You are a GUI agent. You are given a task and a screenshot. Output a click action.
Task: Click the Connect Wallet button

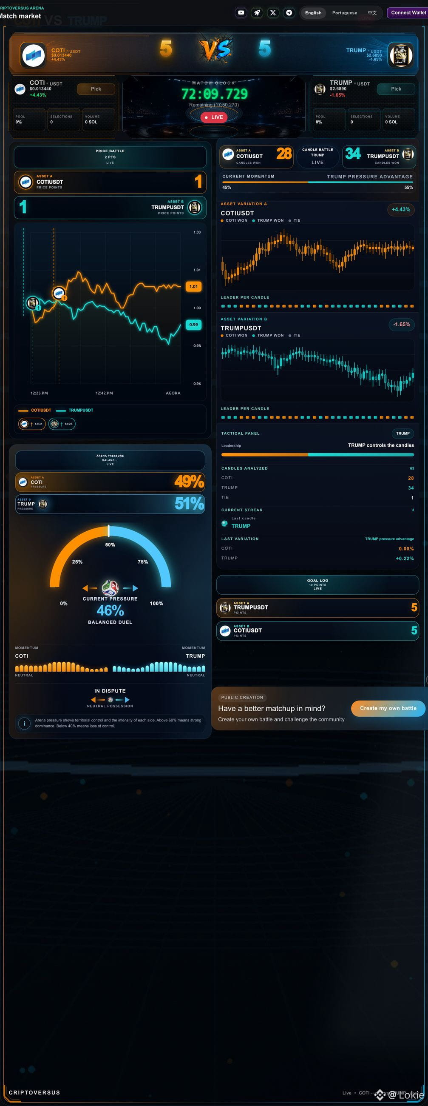408,12
